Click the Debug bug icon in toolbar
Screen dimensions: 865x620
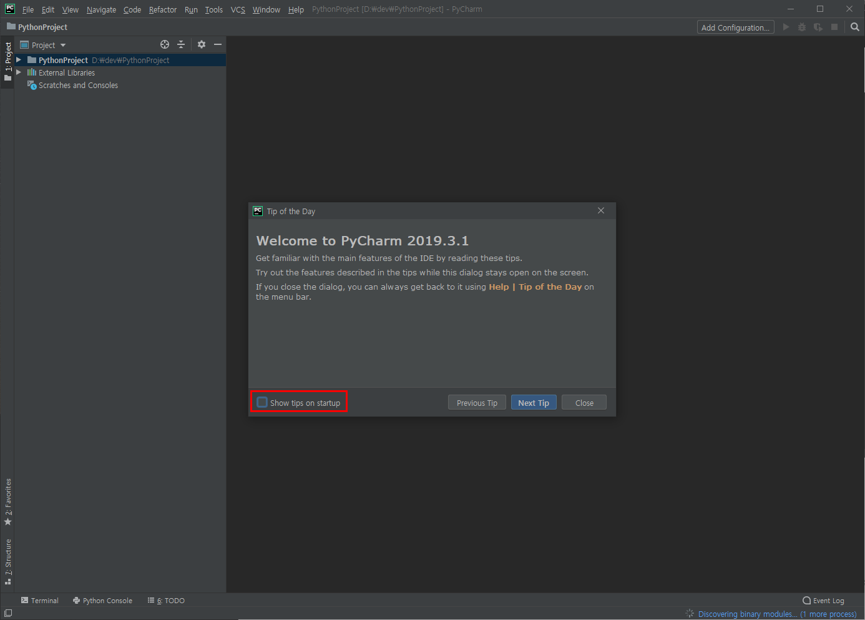pos(802,27)
